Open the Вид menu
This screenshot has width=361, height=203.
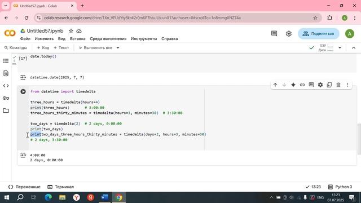pyautogui.click(x=61, y=39)
